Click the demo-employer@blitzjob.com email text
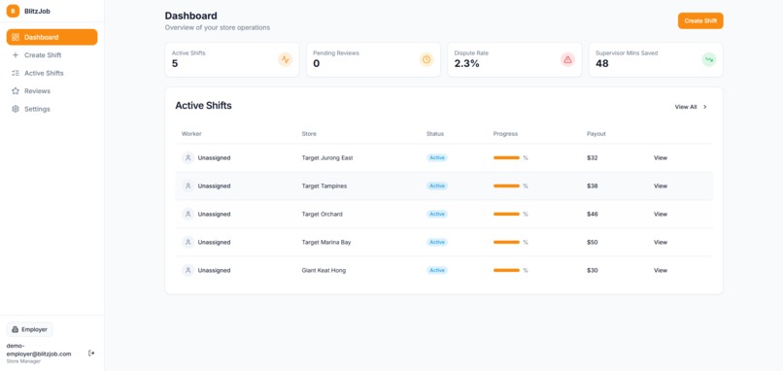The width and height of the screenshot is (783, 371). (39, 350)
